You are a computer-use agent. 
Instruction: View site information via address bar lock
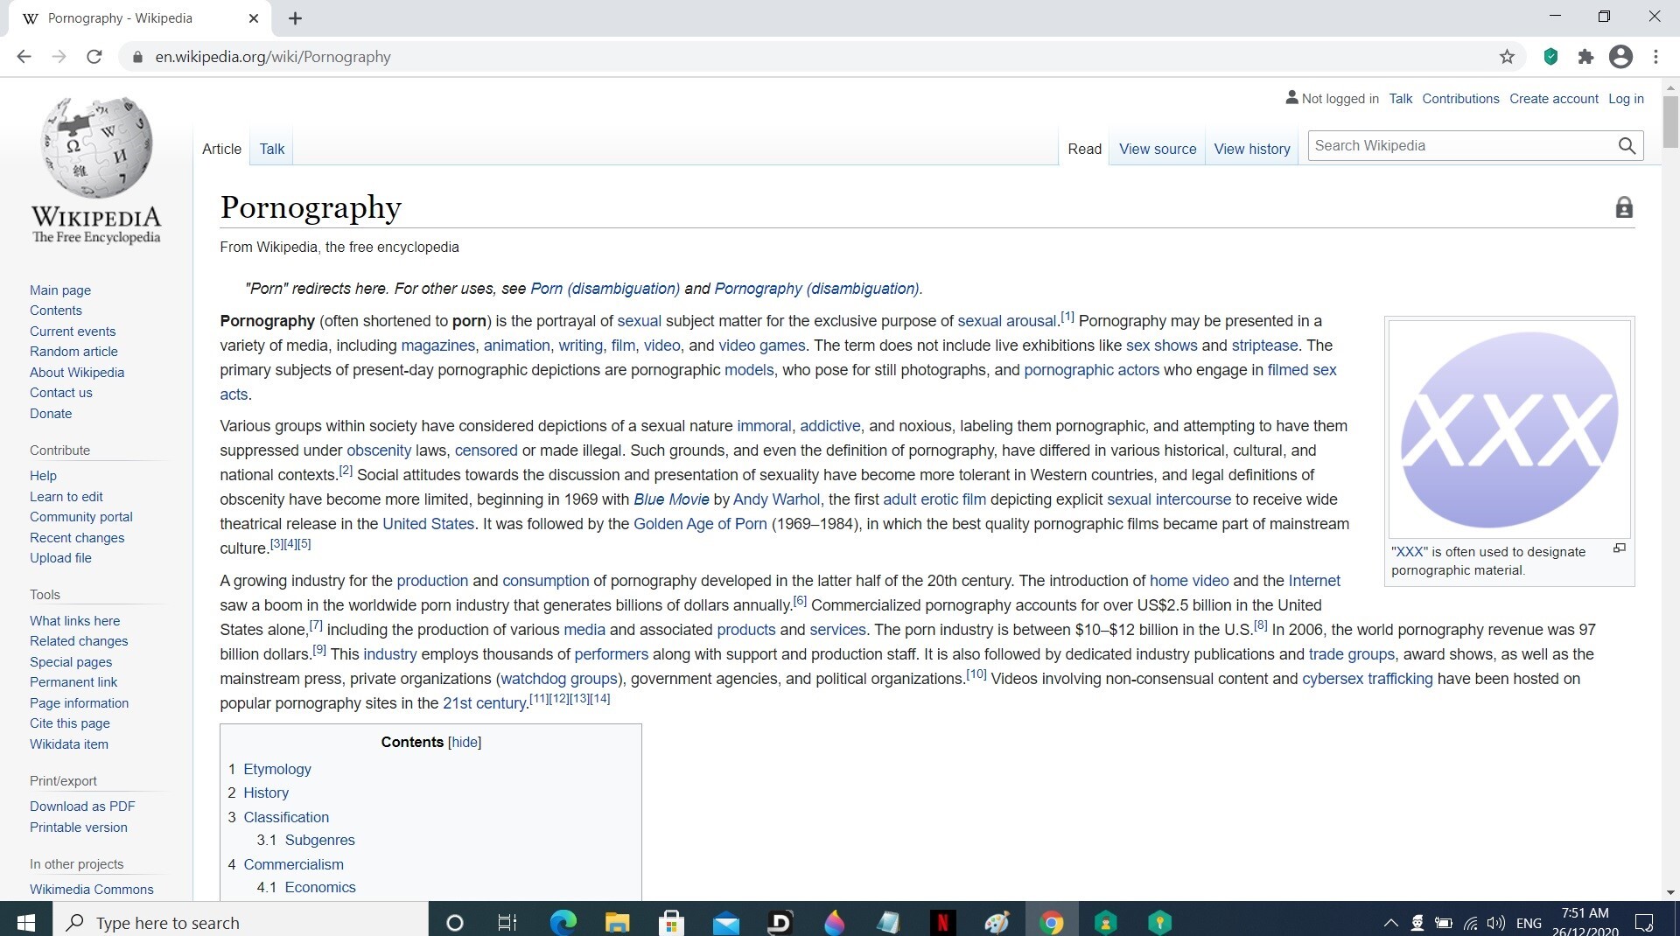tap(136, 57)
